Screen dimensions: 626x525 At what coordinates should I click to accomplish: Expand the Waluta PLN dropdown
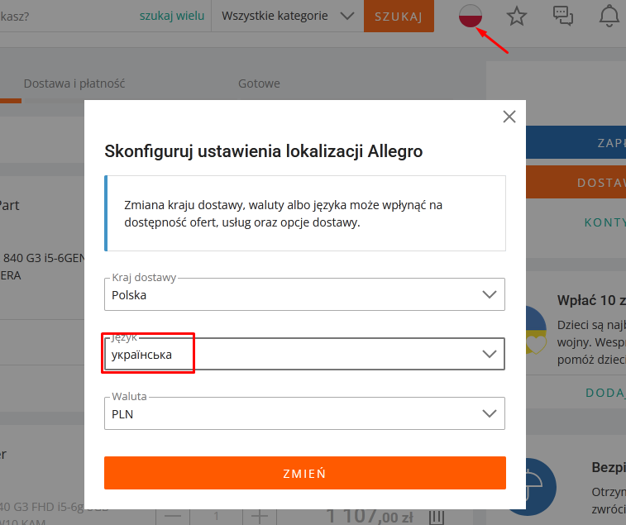click(x=304, y=413)
